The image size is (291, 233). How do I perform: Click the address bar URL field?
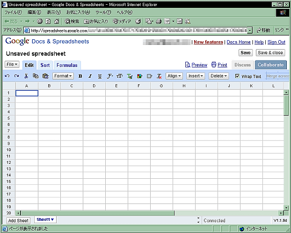point(136,30)
